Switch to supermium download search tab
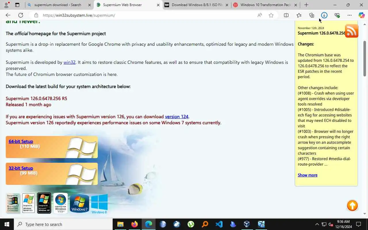The width and height of the screenshot is (368, 230). coord(57,5)
